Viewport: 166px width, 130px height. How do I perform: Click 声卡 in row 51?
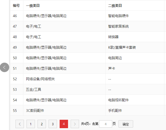112,68
